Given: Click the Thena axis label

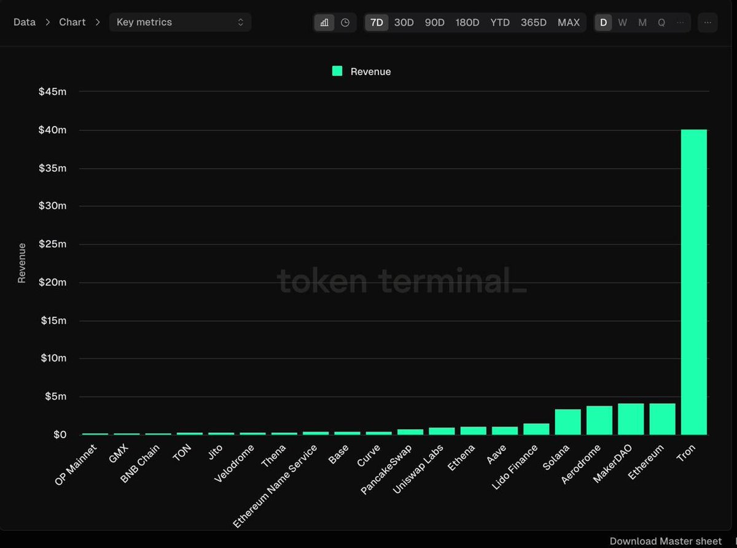Looking at the screenshot, I should 274,456.
